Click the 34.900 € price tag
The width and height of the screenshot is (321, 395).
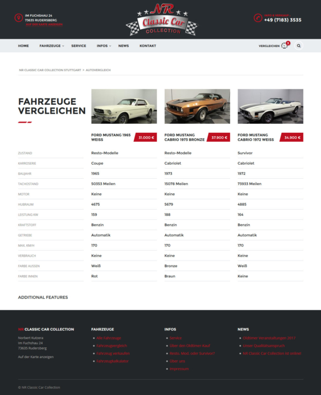click(x=291, y=137)
